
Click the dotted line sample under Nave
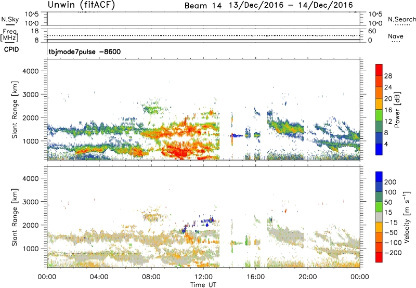click(396, 42)
